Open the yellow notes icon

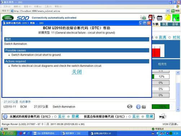(x=168, y=18)
